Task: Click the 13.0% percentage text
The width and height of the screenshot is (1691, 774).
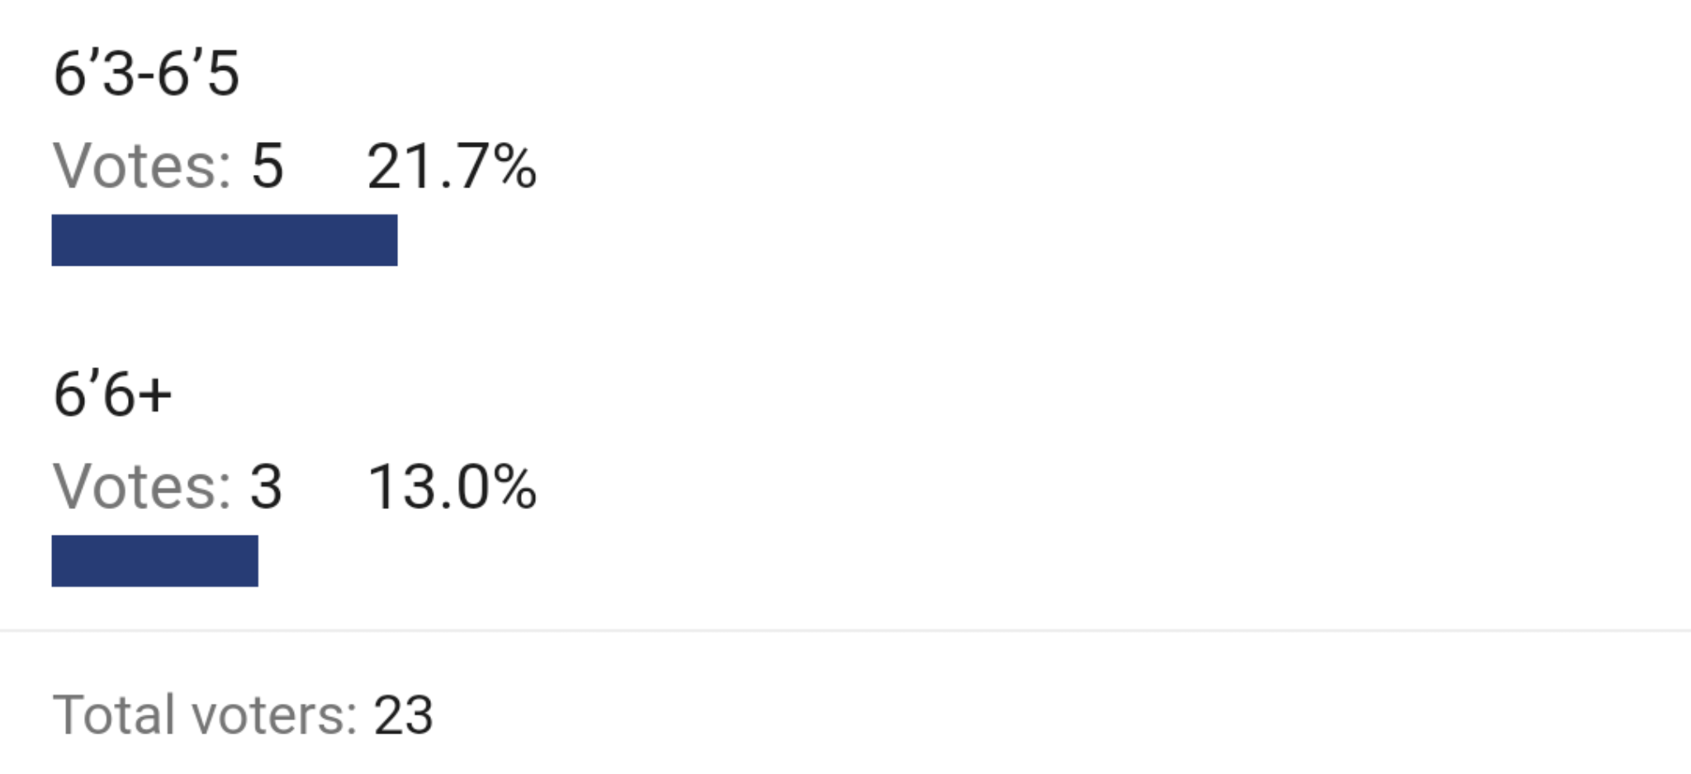Action: (x=452, y=487)
